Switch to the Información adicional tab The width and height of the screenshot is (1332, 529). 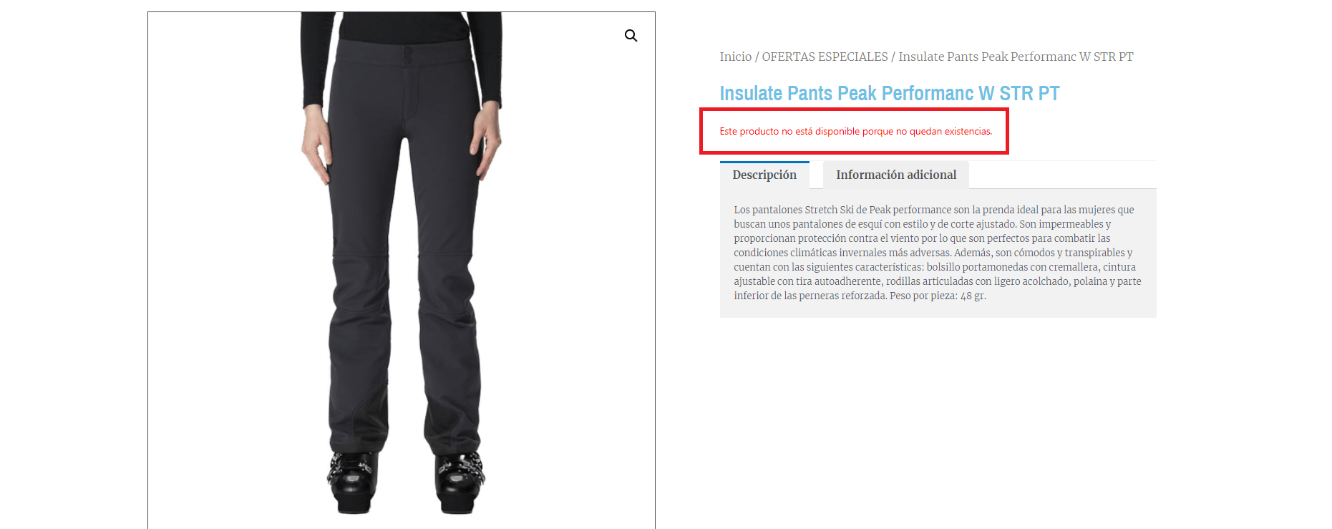(896, 175)
